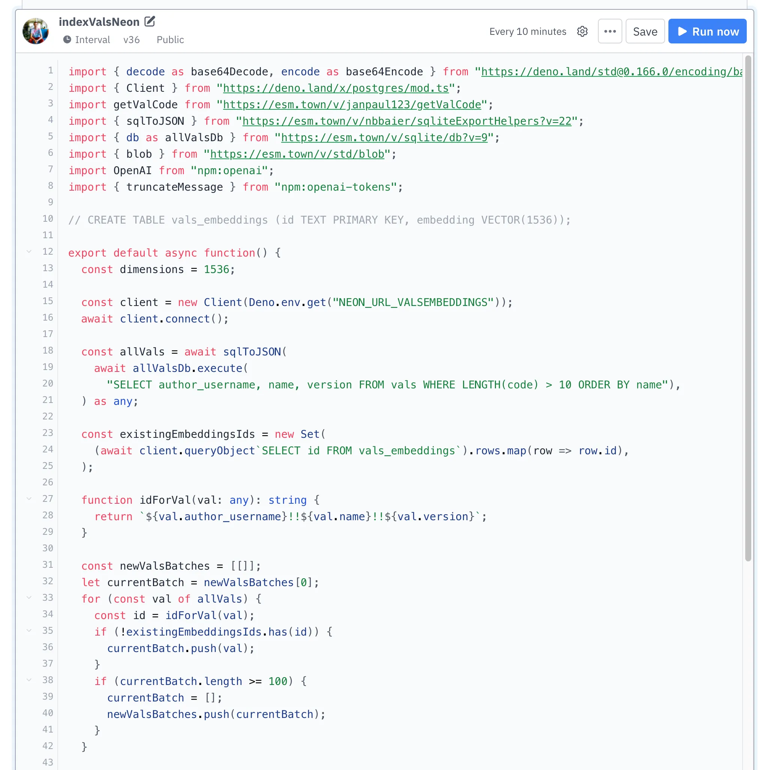Click the Every 10 minutes schedule text
This screenshot has height=770, width=773.
click(527, 31)
